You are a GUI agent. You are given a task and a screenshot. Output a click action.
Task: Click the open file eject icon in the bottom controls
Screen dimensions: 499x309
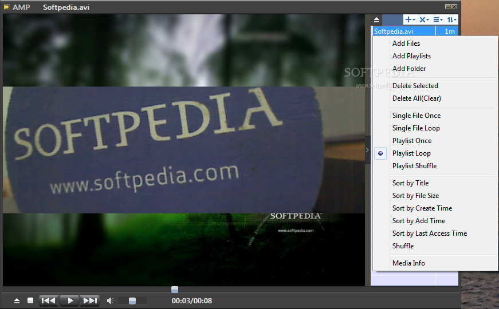tap(17, 301)
